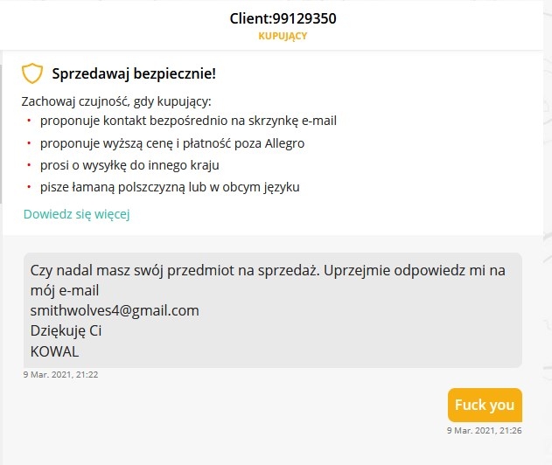Select the KUPUJĄCY buyer label
The height and width of the screenshot is (465, 552).
click(283, 37)
